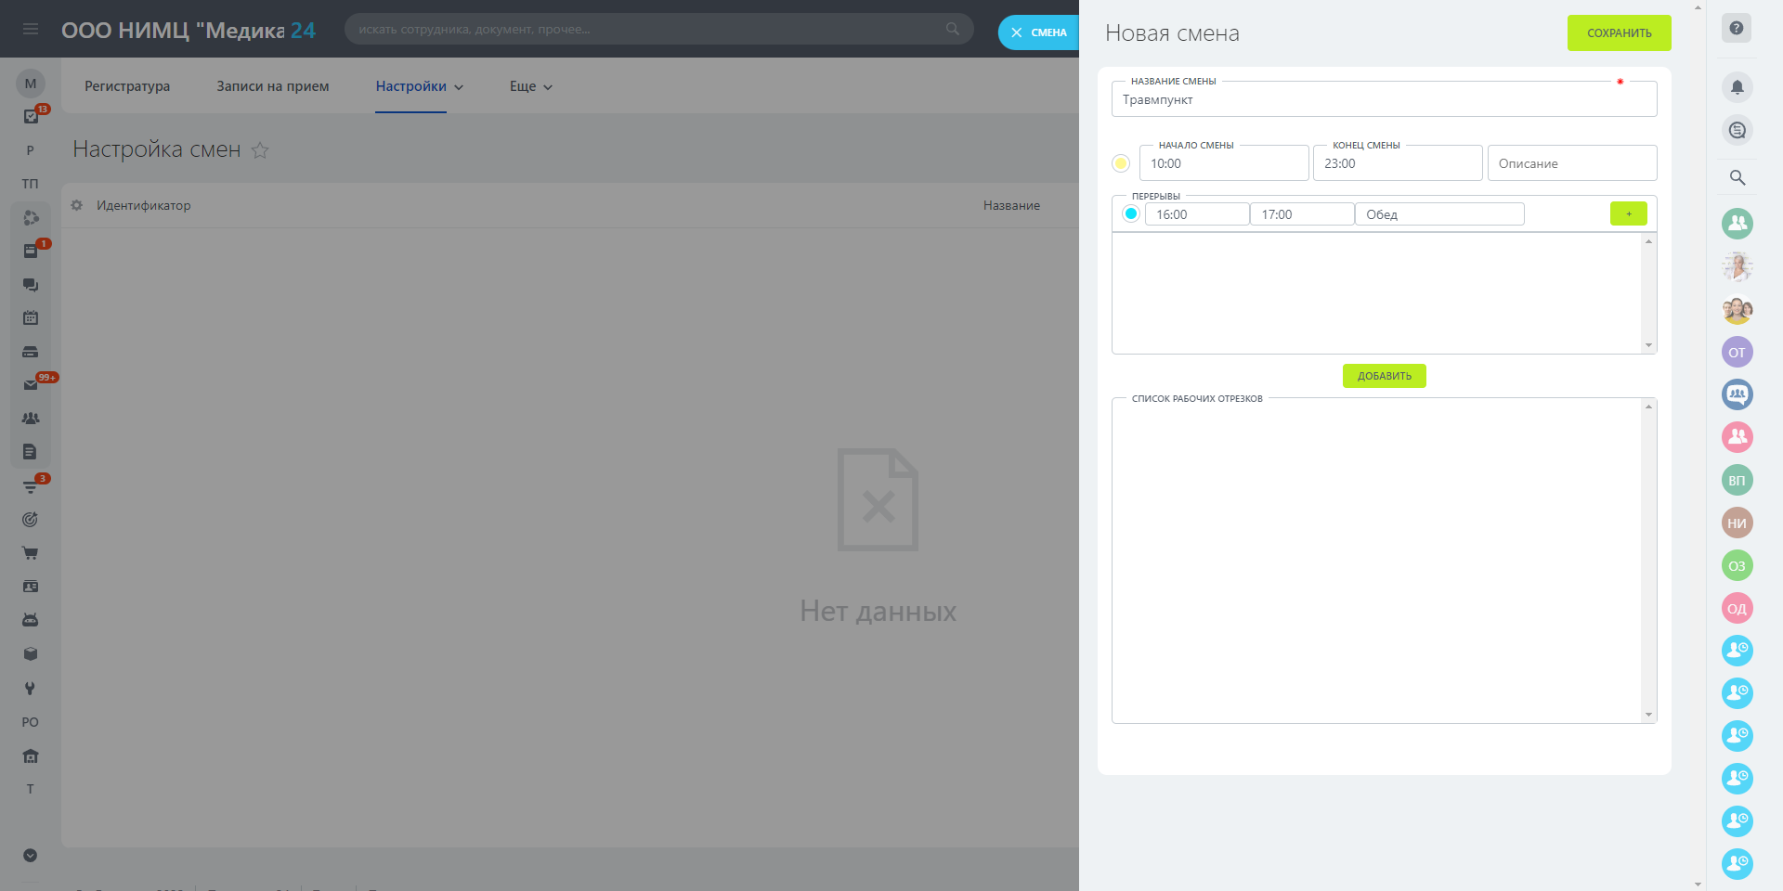Open the tasks icon with 13 badge
Screen dimensions: 1783x891
point(31,117)
